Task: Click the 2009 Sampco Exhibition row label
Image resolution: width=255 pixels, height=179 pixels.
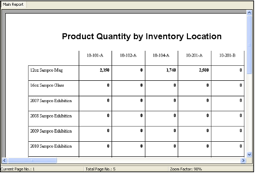Action: pyautogui.click(x=51, y=131)
